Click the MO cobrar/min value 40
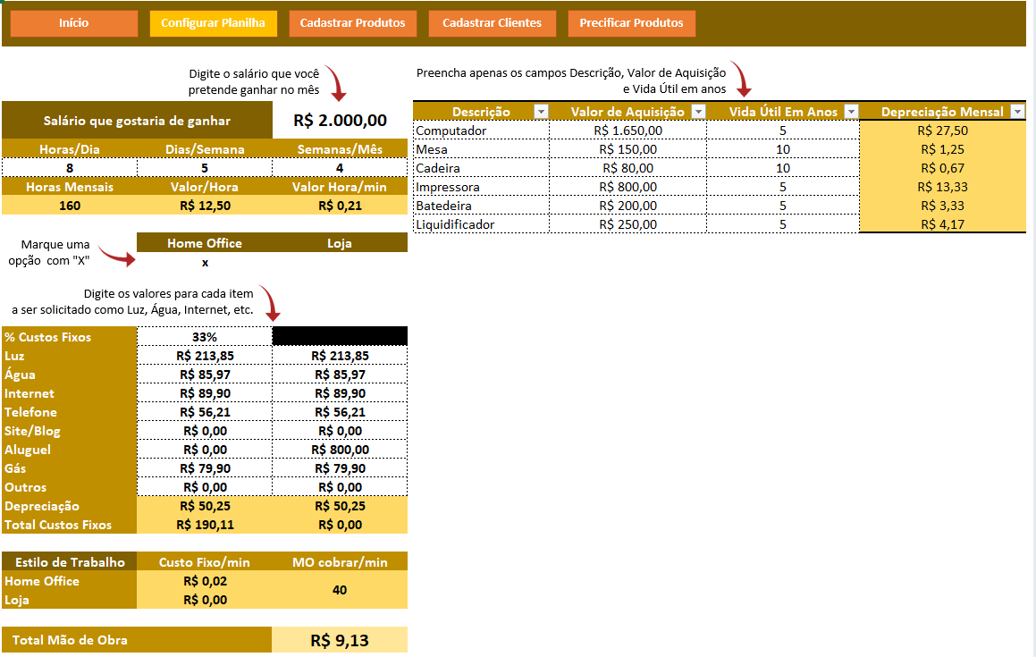This screenshot has width=1036, height=657. pos(340,590)
